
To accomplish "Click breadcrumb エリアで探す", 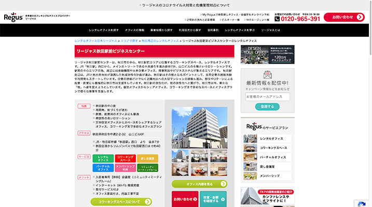I will (129, 41).
